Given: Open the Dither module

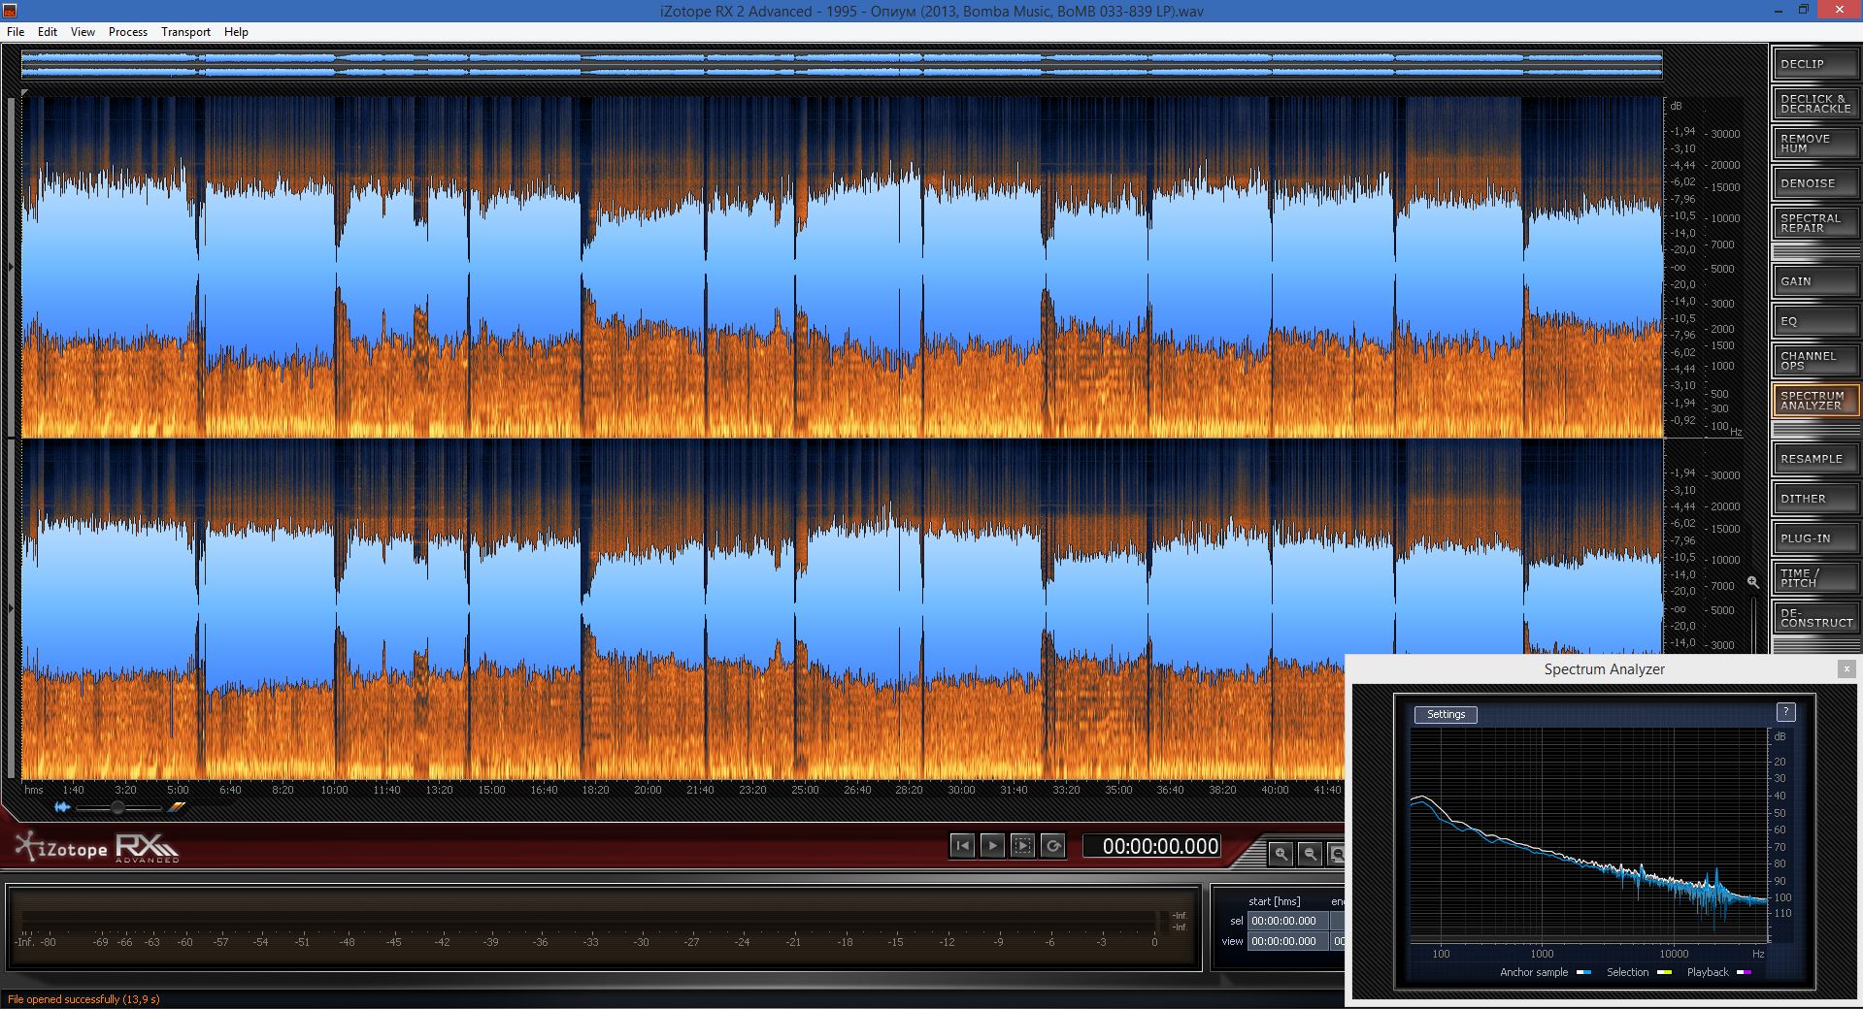Looking at the screenshot, I should [x=1814, y=498].
